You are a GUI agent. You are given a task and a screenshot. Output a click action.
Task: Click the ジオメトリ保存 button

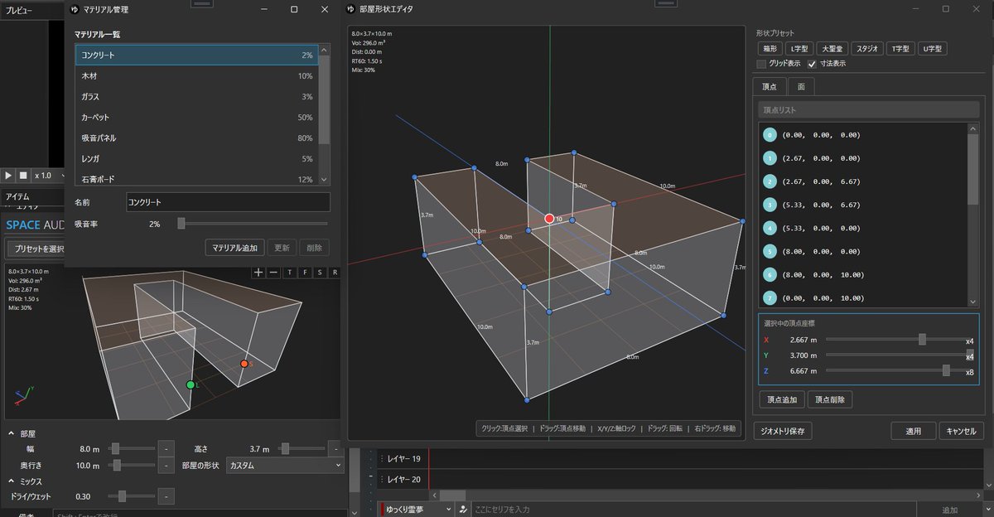(x=783, y=431)
